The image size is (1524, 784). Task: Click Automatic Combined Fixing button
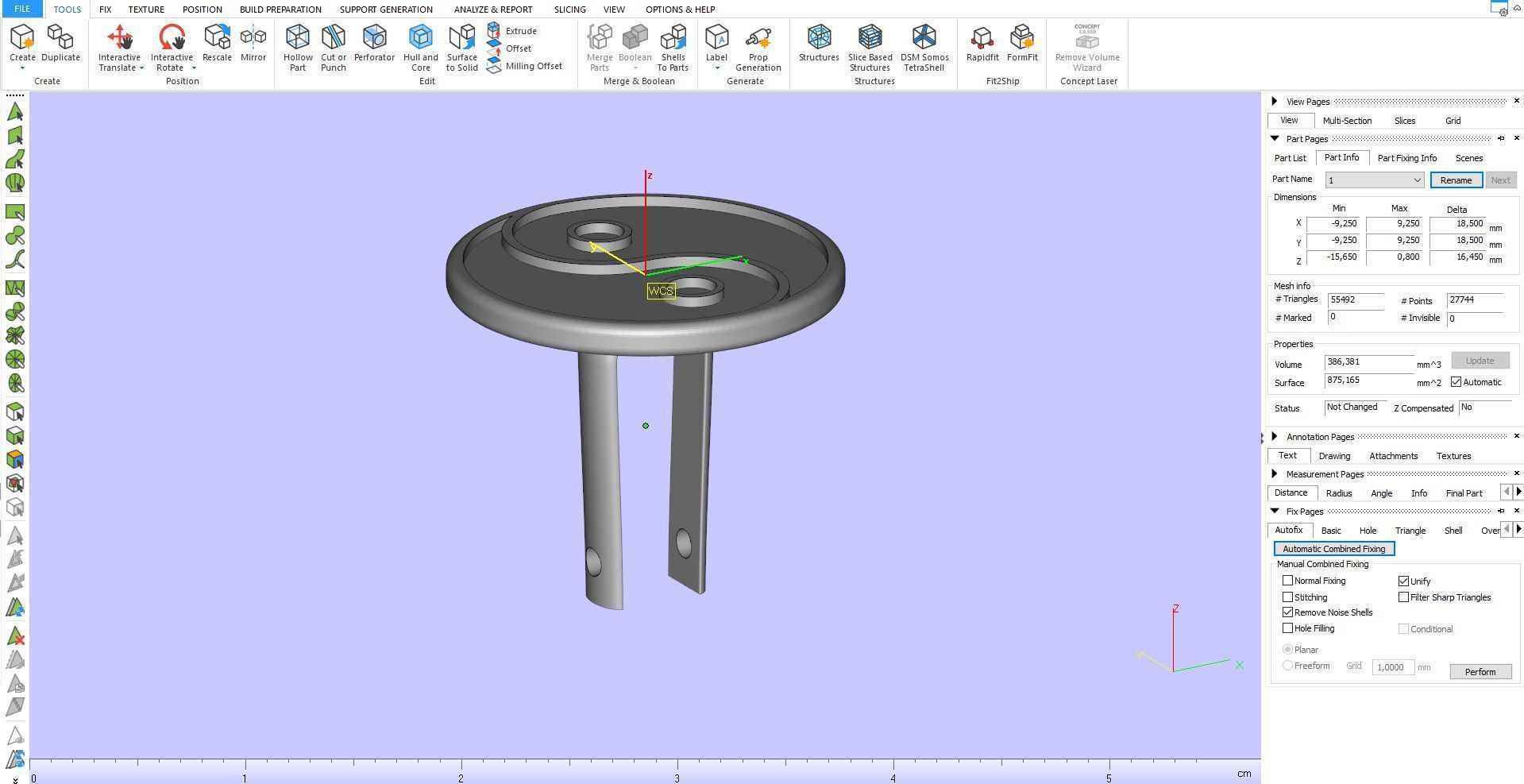[1333, 549]
